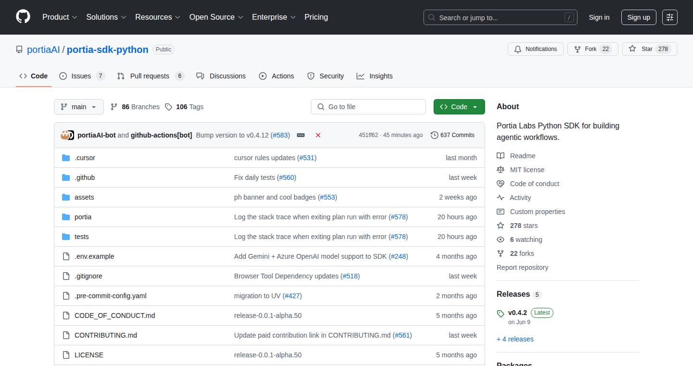Switch to the Issues tab

(x=82, y=76)
